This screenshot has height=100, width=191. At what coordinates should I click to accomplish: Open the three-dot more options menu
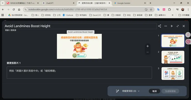pyautogui.click(x=166, y=26)
